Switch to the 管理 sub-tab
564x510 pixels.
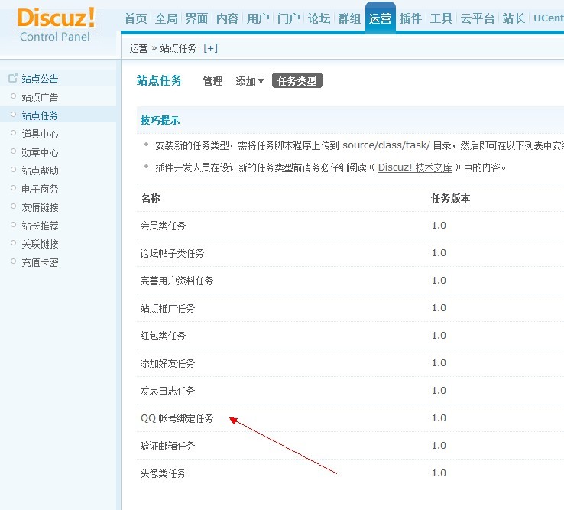click(x=212, y=81)
